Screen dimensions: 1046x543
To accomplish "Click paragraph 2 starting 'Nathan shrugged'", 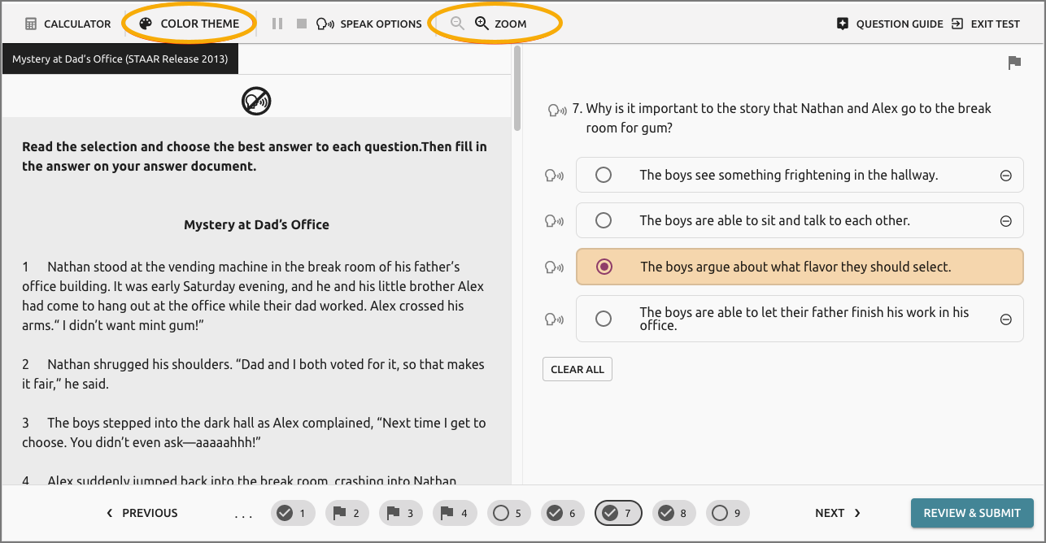I will click(x=253, y=374).
